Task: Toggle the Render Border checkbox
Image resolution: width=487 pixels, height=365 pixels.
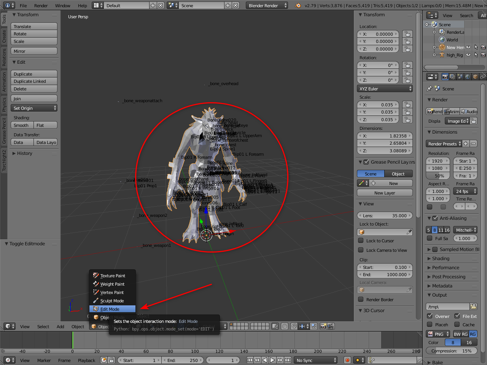Action: [361, 299]
